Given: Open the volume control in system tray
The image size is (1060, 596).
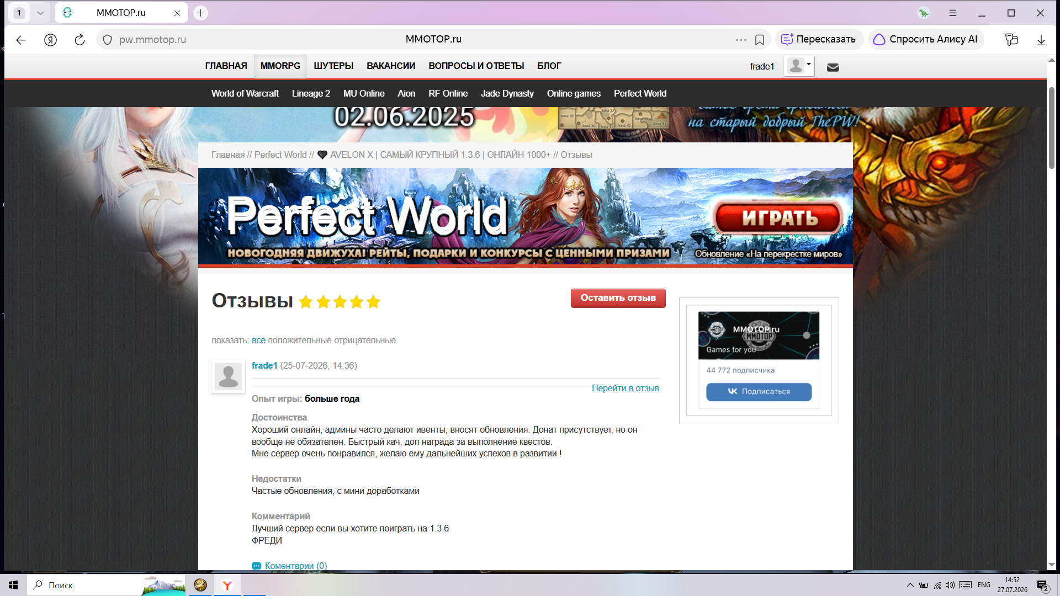Looking at the screenshot, I should point(950,585).
